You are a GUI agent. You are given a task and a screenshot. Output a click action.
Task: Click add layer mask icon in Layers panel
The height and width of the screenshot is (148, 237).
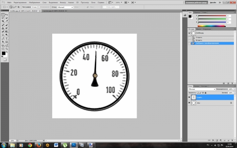217,140
